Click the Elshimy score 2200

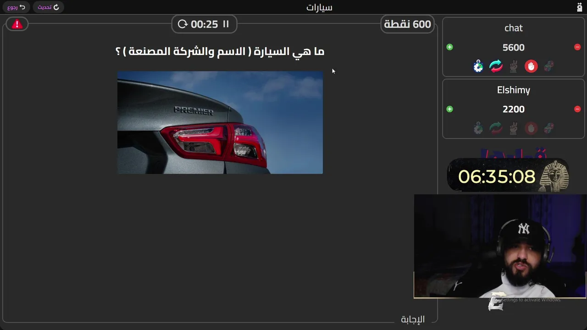514,110
